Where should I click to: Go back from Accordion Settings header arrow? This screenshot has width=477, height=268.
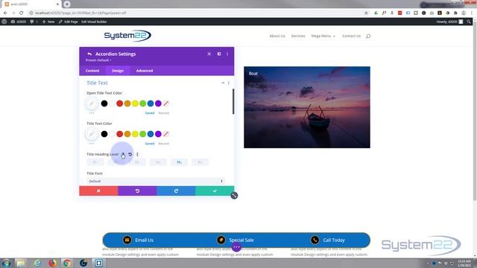(89, 54)
